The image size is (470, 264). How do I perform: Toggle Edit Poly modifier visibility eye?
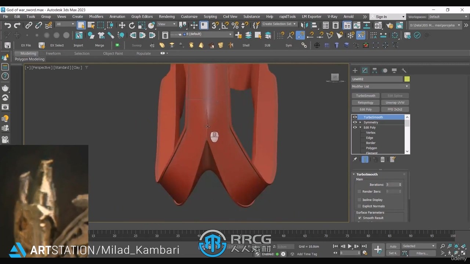355,128
